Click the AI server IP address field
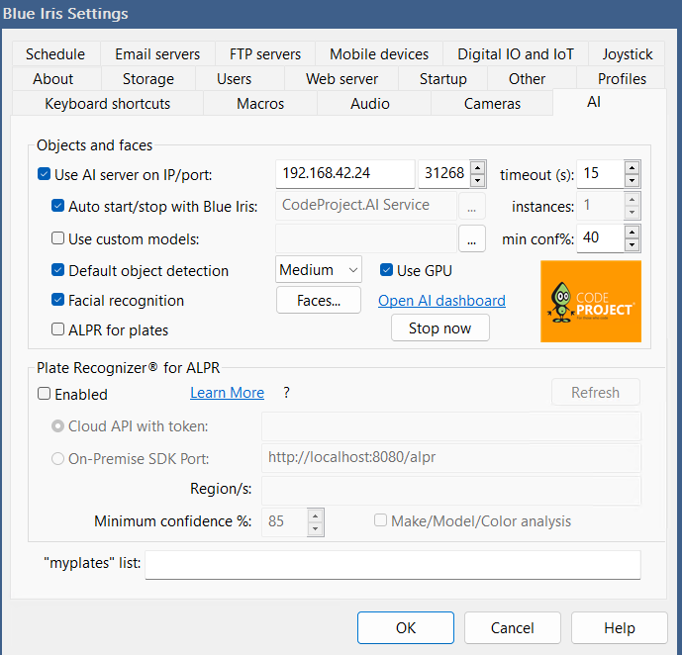The width and height of the screenshot is (682, 655). tap(344, 174)
